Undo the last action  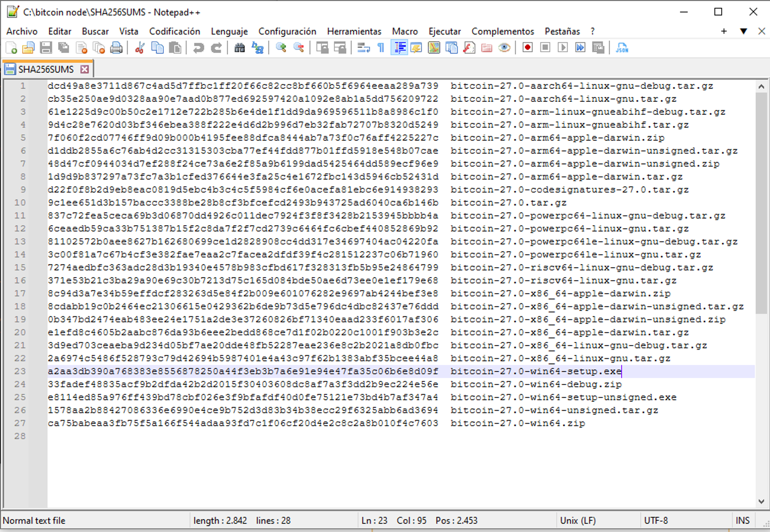pyautogui.click(x=199, y=48)
